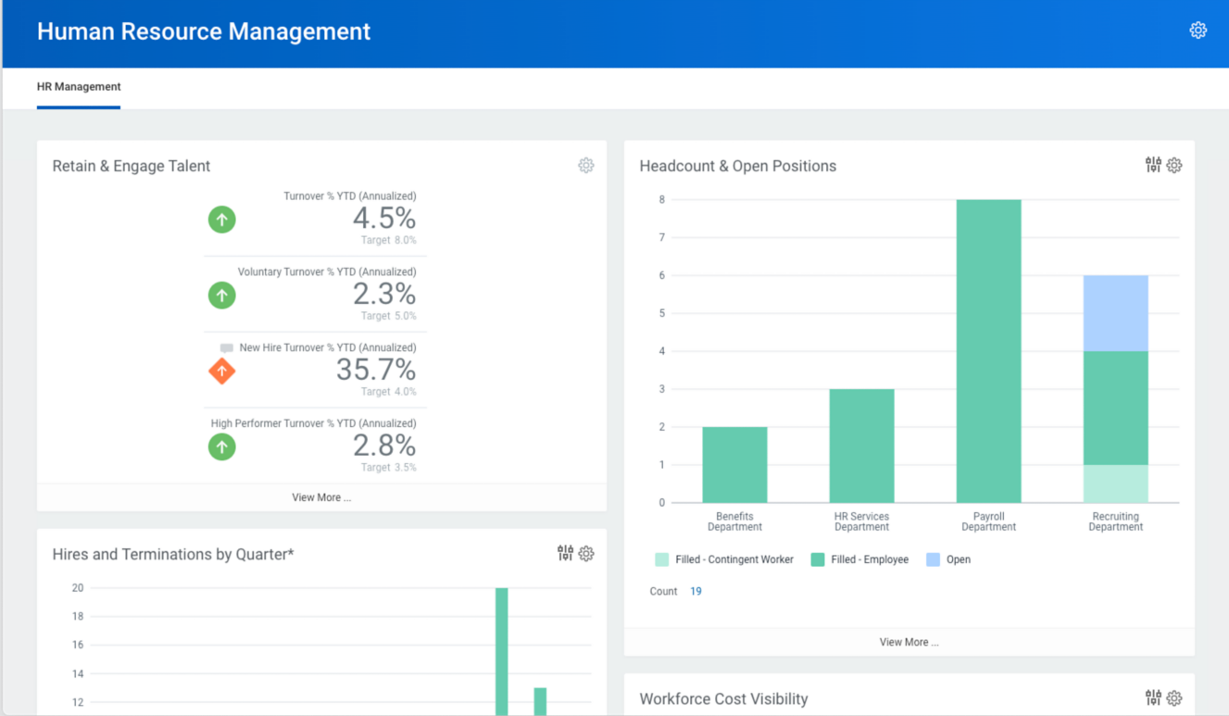Click green arrow icon for Turnover % YTD
The image size is (1229, 716).
coord(221,220)
